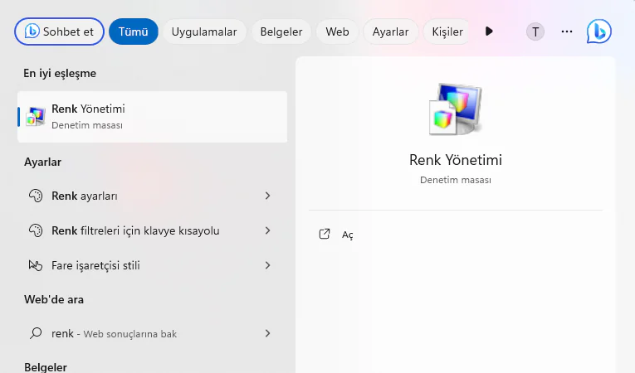
Task: Click the Belgeler section heading in results
Action: (x=46, y=367)
